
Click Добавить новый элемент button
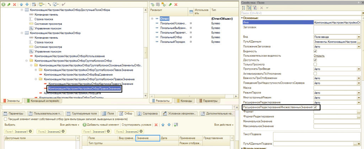[101, 125]
